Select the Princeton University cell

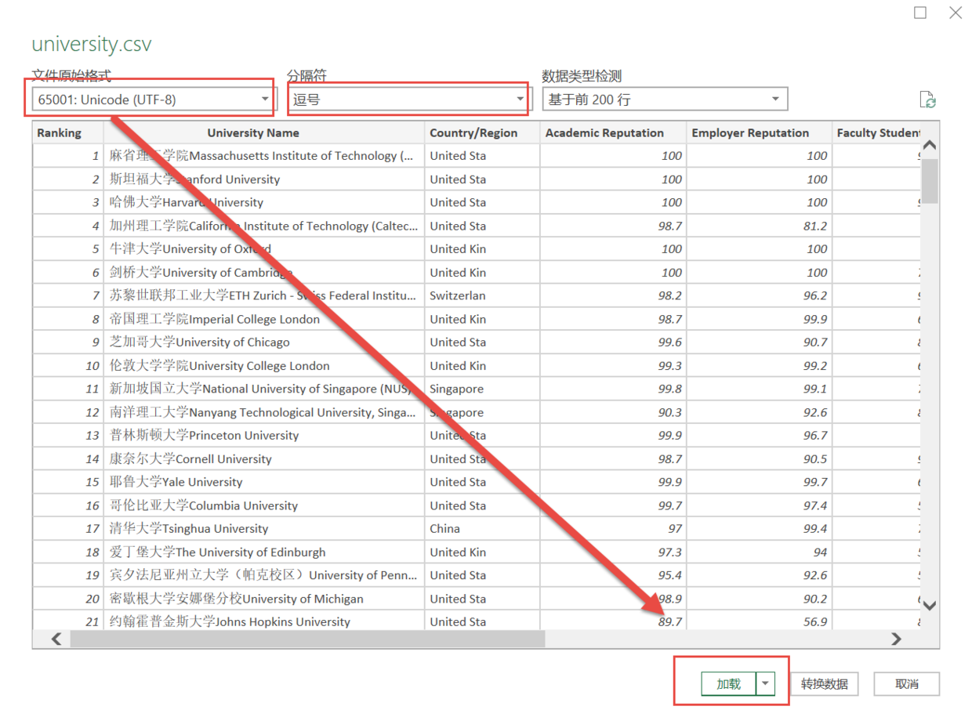(264, 436)
